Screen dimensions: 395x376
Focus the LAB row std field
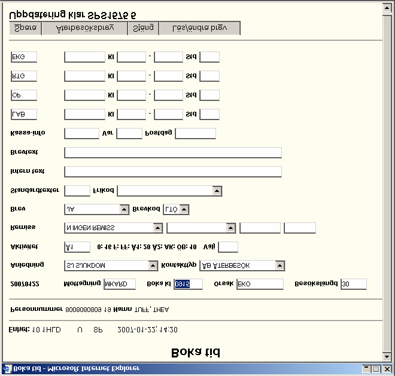[x=209, y=114]
